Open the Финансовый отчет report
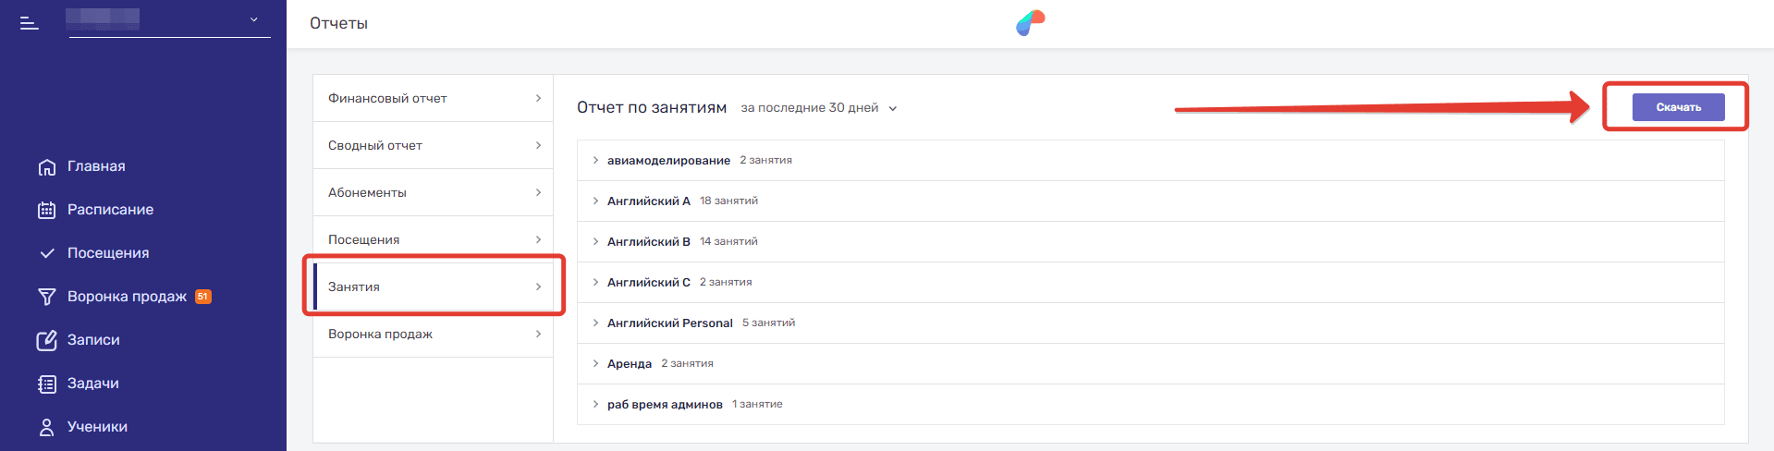This screenshot has width=1774, height=451. click(x=433, y=98)
